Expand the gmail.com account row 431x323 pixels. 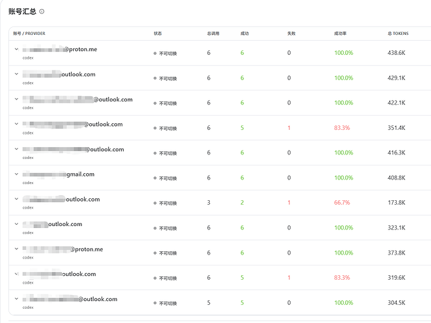pos(16,174)
